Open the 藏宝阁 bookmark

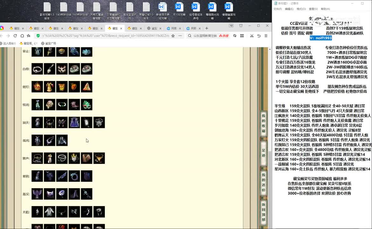[29, 44]
